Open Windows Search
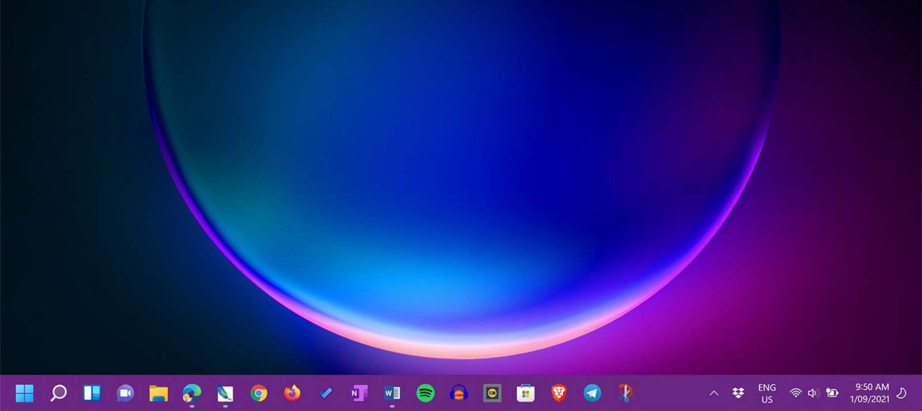 coord(59,393)
